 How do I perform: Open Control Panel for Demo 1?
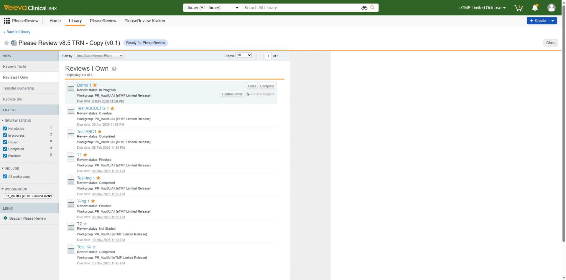(x=232, y=94)
